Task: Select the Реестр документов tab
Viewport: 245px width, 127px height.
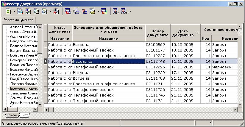Action: point(18,20)
